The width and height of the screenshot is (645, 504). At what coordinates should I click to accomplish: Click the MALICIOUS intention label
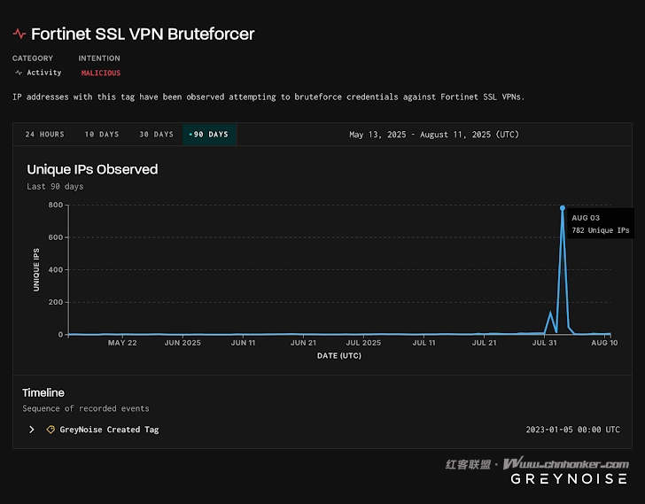(x=101, y=73)
